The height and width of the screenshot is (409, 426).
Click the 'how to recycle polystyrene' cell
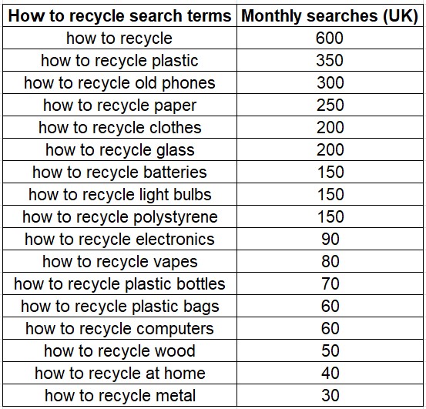pyautogui.click(x=119, y=216)
